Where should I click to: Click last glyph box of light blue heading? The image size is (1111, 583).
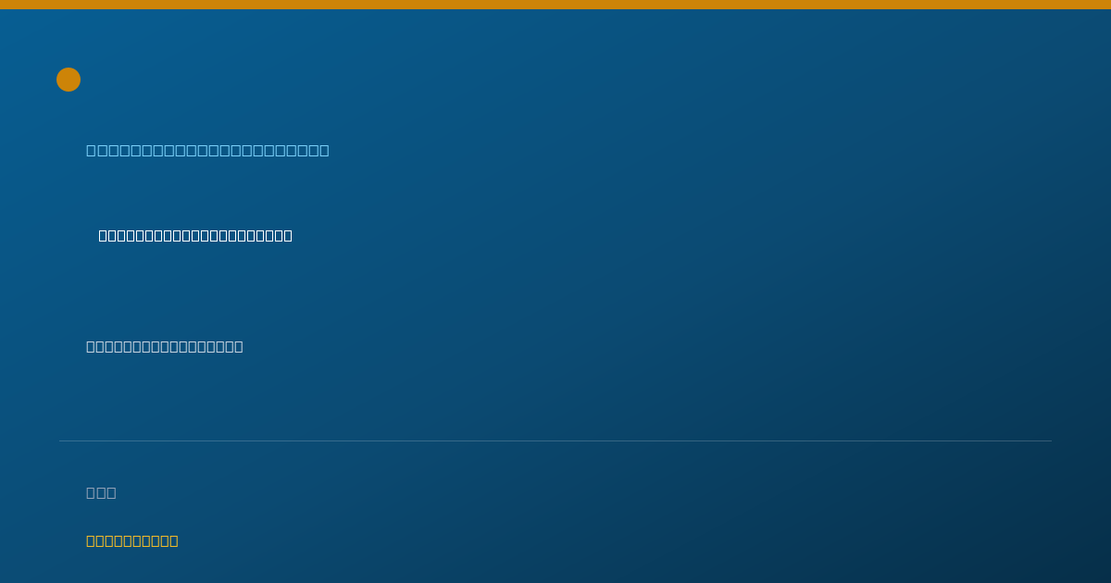point(324,150)
